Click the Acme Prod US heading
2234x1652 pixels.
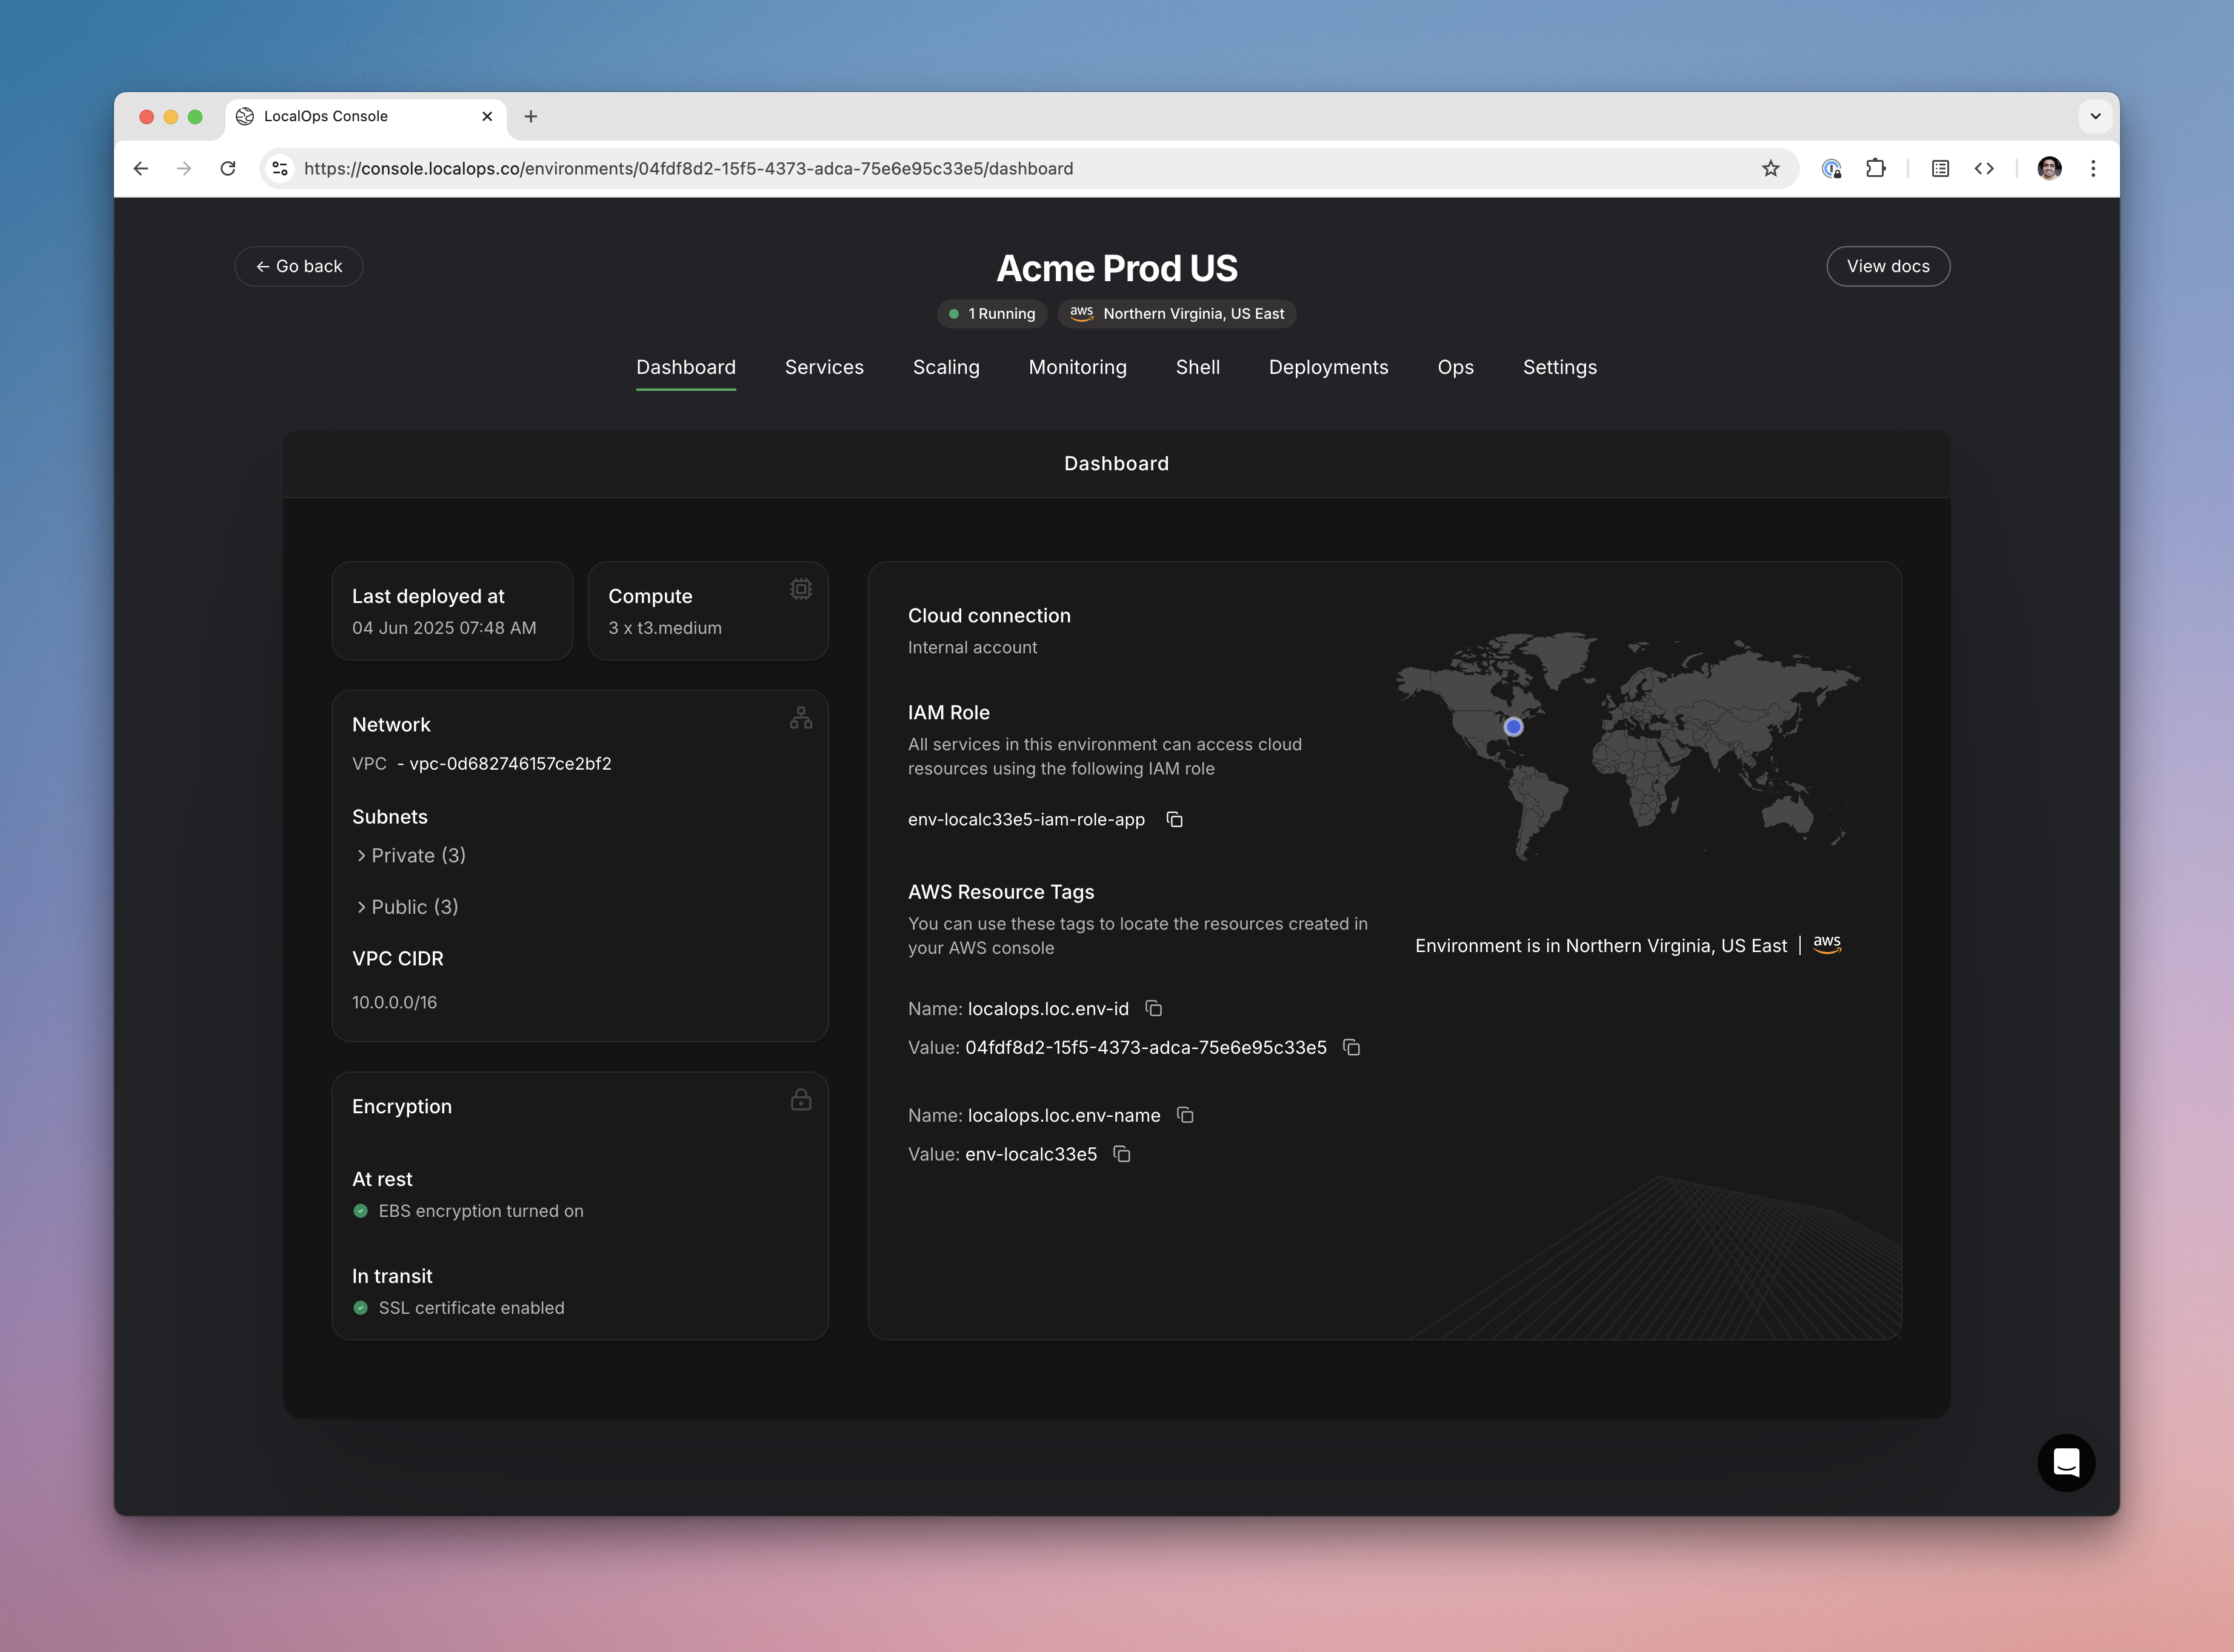[x=1117, y=268]
